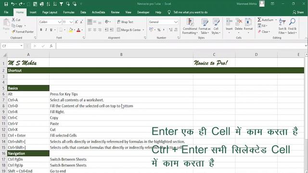308x173 pixels.
Task: Apply percent style
Action: point(159,30)
